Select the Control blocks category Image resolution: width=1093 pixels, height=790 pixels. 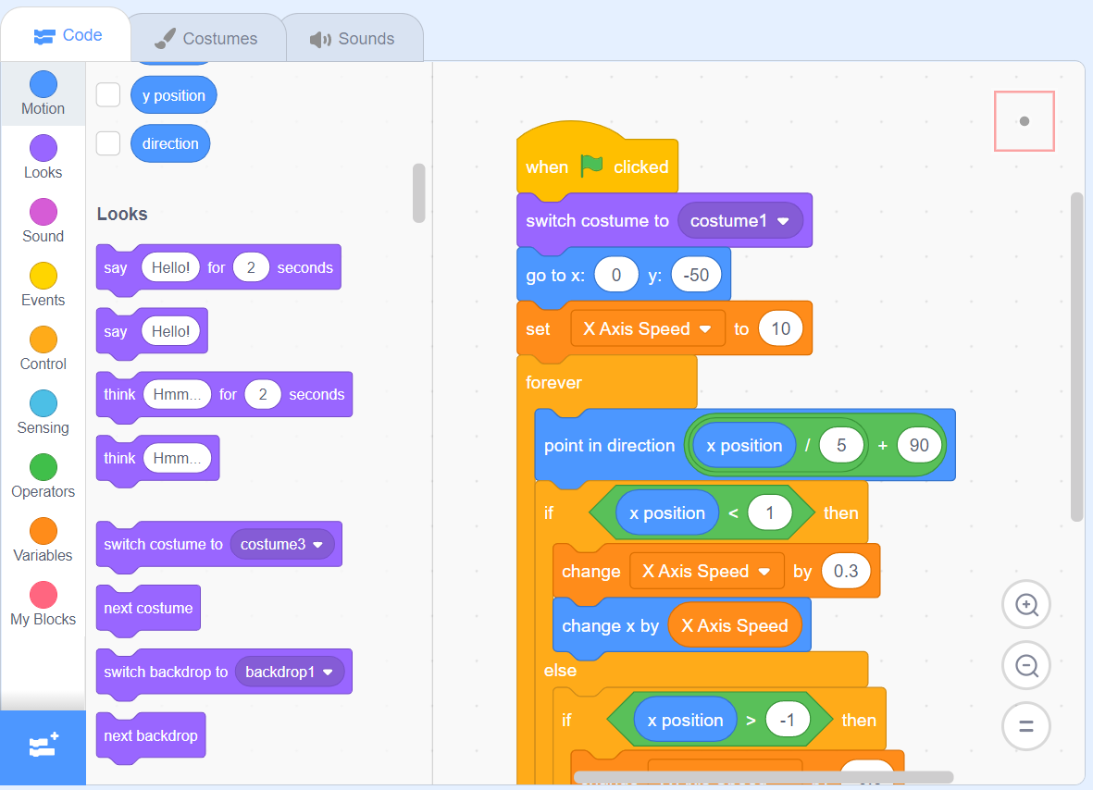coord(43,348)
